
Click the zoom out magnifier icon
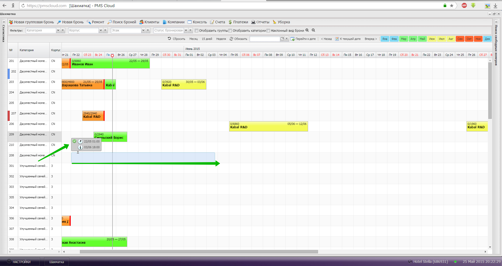point(313,30)
